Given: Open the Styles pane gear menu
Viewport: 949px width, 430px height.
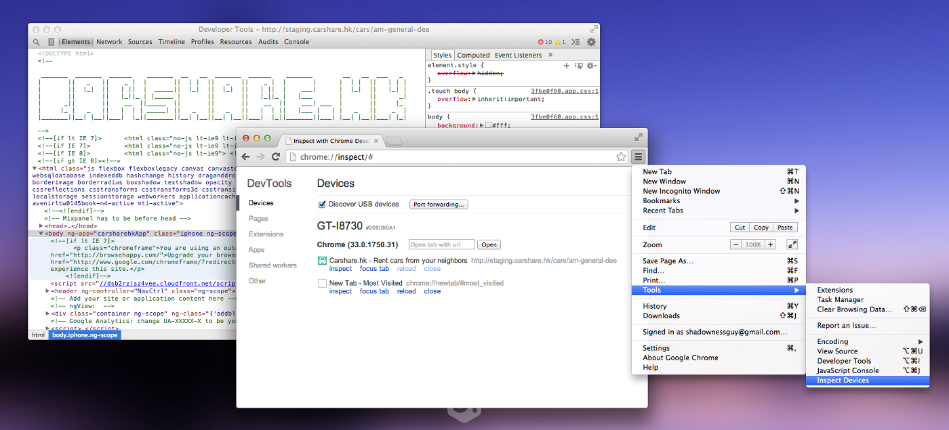Looking at the screenshot, I should (591, 66).
